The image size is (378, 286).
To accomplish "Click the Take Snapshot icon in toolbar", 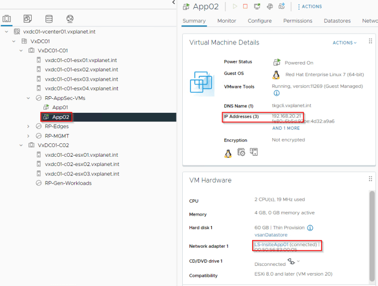I will click(x=282, y=7).
